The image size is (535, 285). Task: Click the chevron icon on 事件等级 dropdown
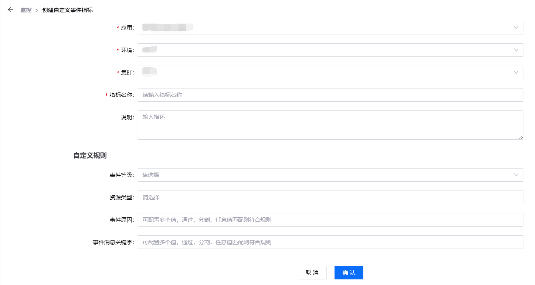coord(517,175)
